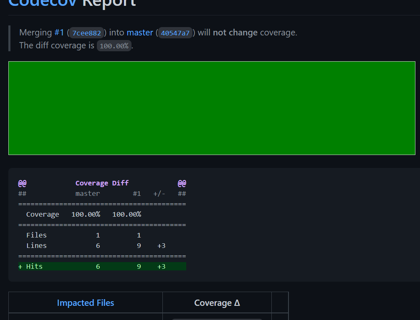Click the Report word in page heading

(x=109, y=2)
